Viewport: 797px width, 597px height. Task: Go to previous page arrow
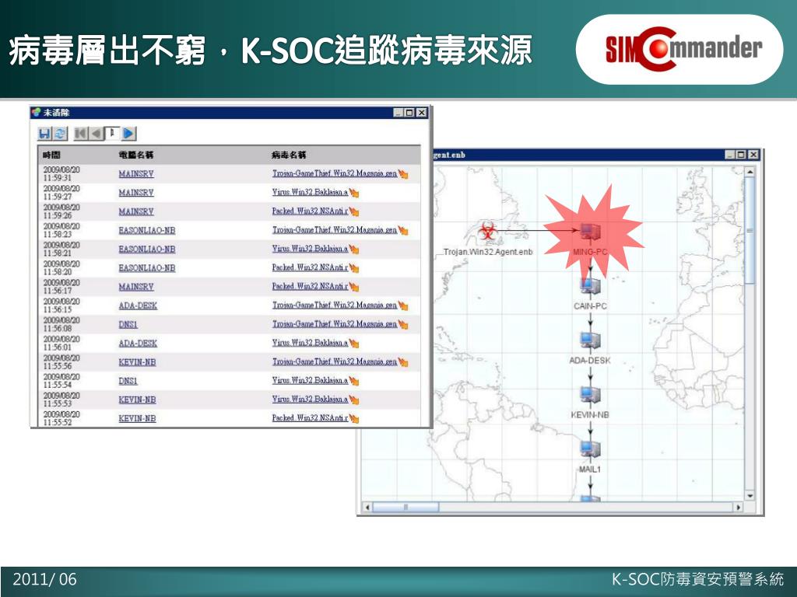(x=97, y=134)
